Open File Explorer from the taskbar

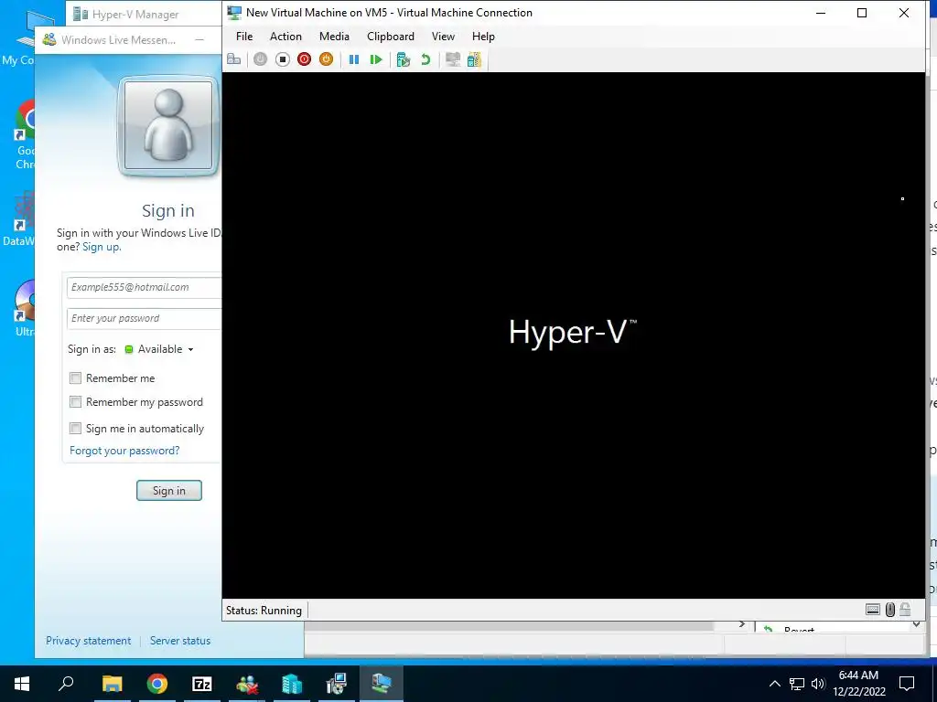tap(112, 684)
